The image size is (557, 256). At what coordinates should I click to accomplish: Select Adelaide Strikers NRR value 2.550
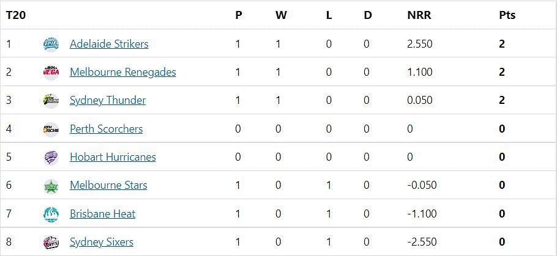click(x=420, y=44)
